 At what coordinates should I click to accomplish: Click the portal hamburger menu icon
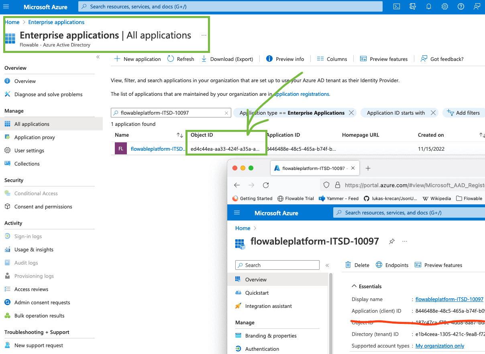click(6, 6)
